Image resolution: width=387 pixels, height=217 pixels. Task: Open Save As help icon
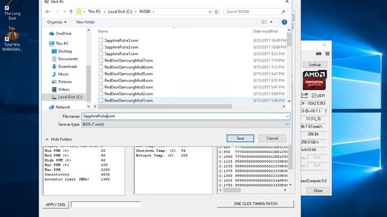click(284, 22)
